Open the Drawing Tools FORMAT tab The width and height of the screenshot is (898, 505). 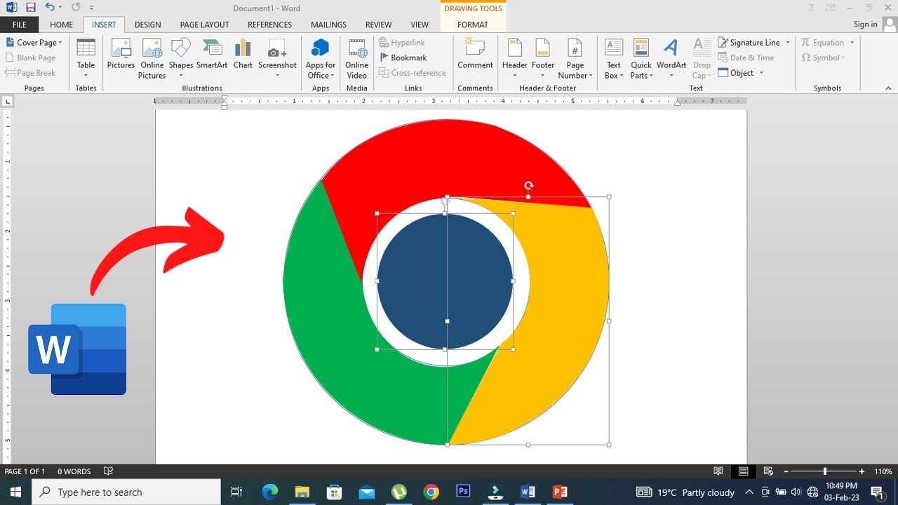click(x=473, y=25)
